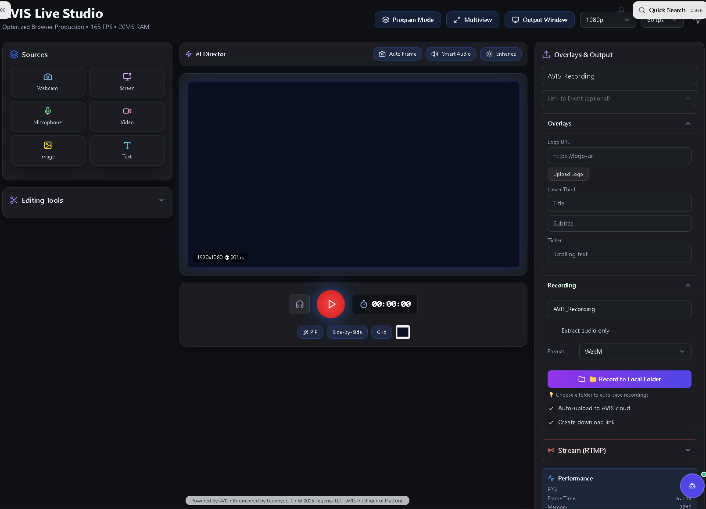706x509 pixels.
Task: Switch to Multiview layout
Action: pyautogui.click(x=473, y=20)
